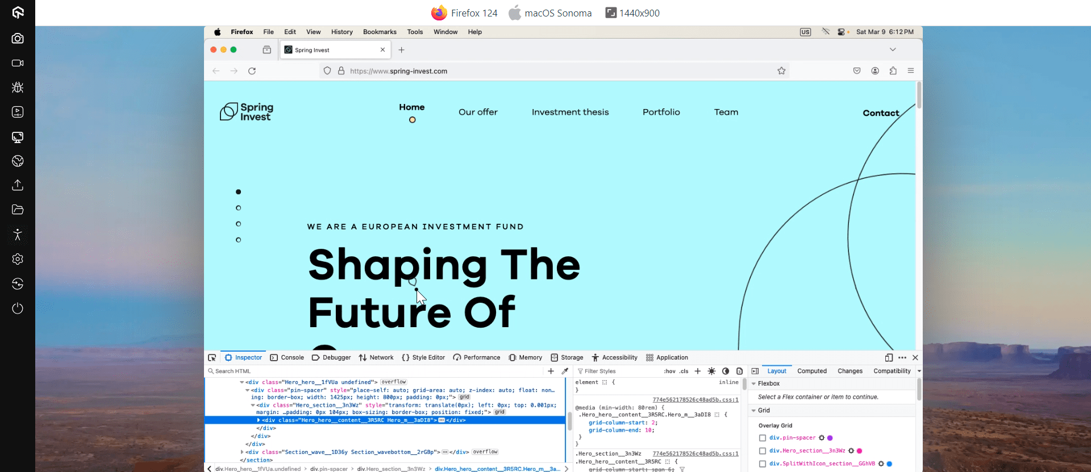Enable overlay grid for div.SplitWithIcon_section__GGhVB

763,464
